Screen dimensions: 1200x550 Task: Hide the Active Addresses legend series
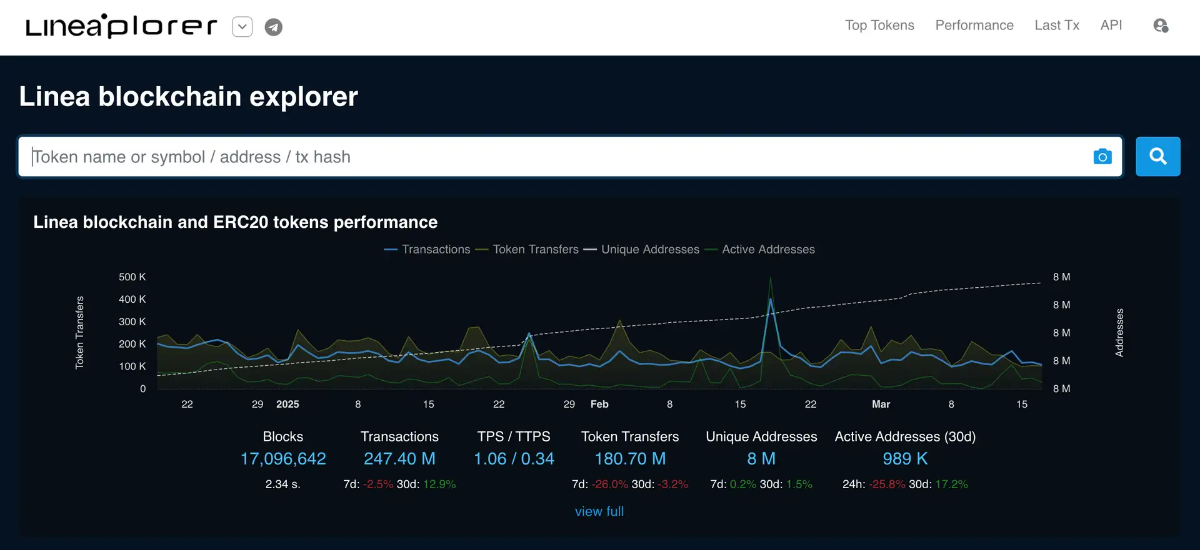click(x=760, y=250)
